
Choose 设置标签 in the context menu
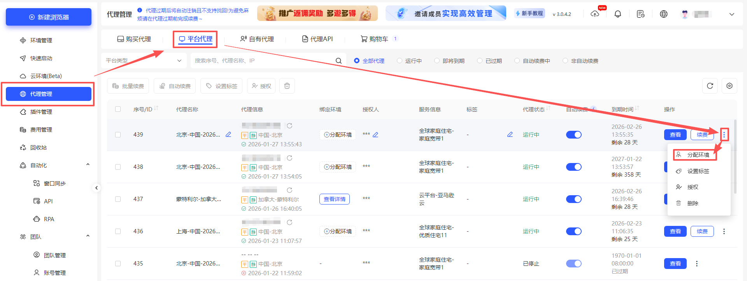pyautogui.click(x=698, y=171)
